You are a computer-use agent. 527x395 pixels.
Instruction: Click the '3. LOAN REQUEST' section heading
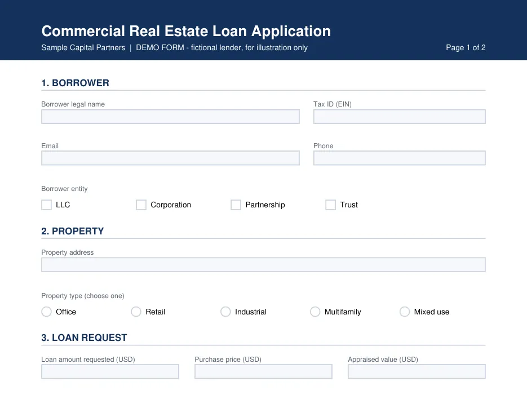tap(84, 338)
